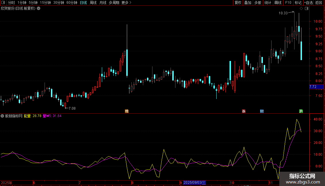This screenshot has height=186, width=325.
Task: Click the 2025年 label on time axis
Action: pyautogui.click(x=7, y=183)
